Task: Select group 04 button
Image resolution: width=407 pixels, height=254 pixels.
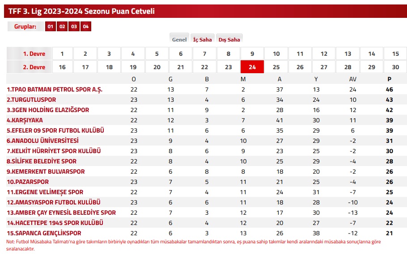Action: [x=86, y=26]
